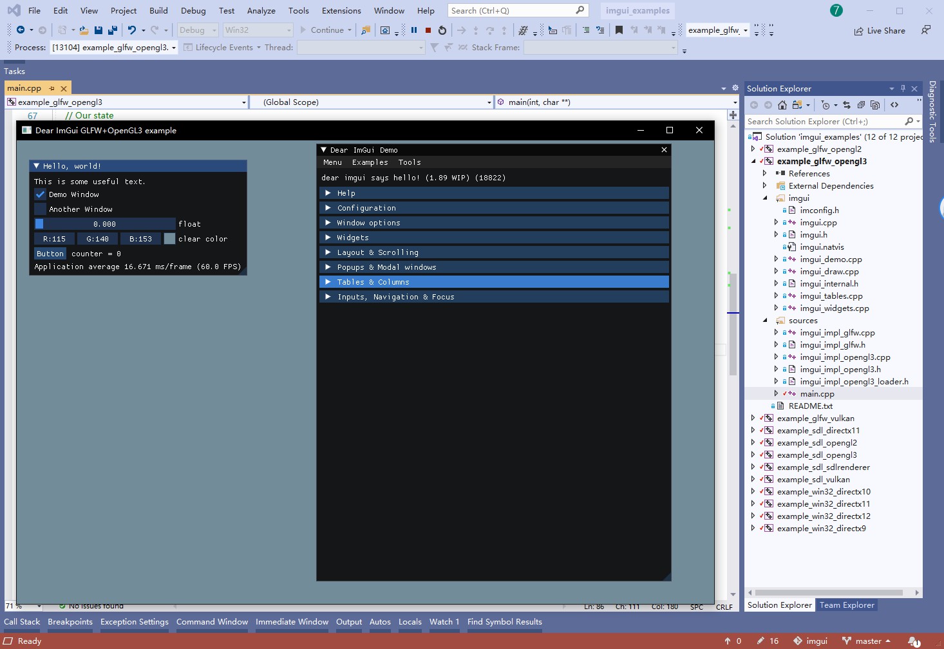Open the (Global Scope) dropdown
The image size is (944, 649).
(370, 102)
